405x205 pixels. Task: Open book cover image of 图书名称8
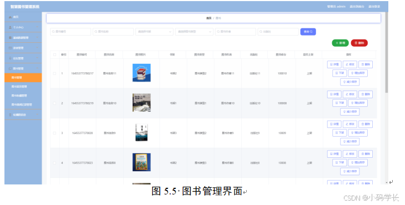pyautogui.click(x=142, y=162)
